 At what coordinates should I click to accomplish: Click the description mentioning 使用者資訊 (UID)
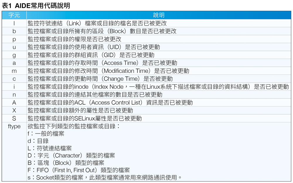pyautogui.click(x=94, y=47)
